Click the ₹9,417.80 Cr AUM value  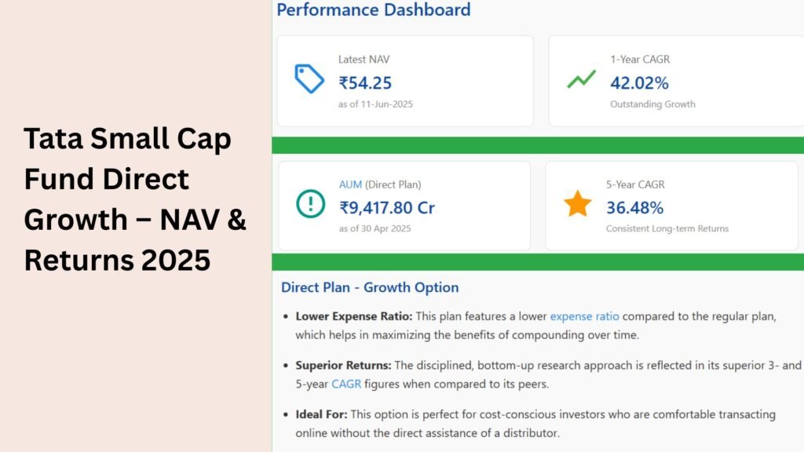(386, 207)
